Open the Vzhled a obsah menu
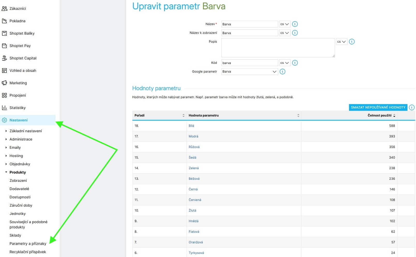Image resolution: width=416 pixels, height=257 pixels. tap(23, 71)
